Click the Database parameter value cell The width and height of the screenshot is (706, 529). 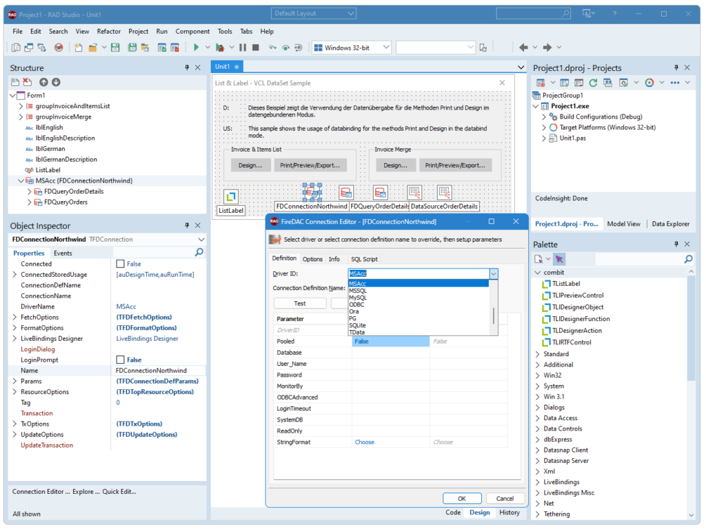coord(390,353)
